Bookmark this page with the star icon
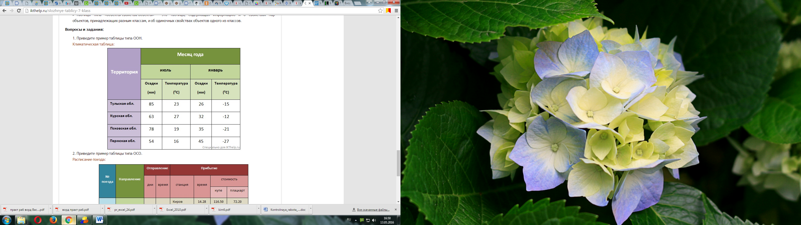Image resolution: width=801 pixels, height=225 pixels. click(380, 10)
